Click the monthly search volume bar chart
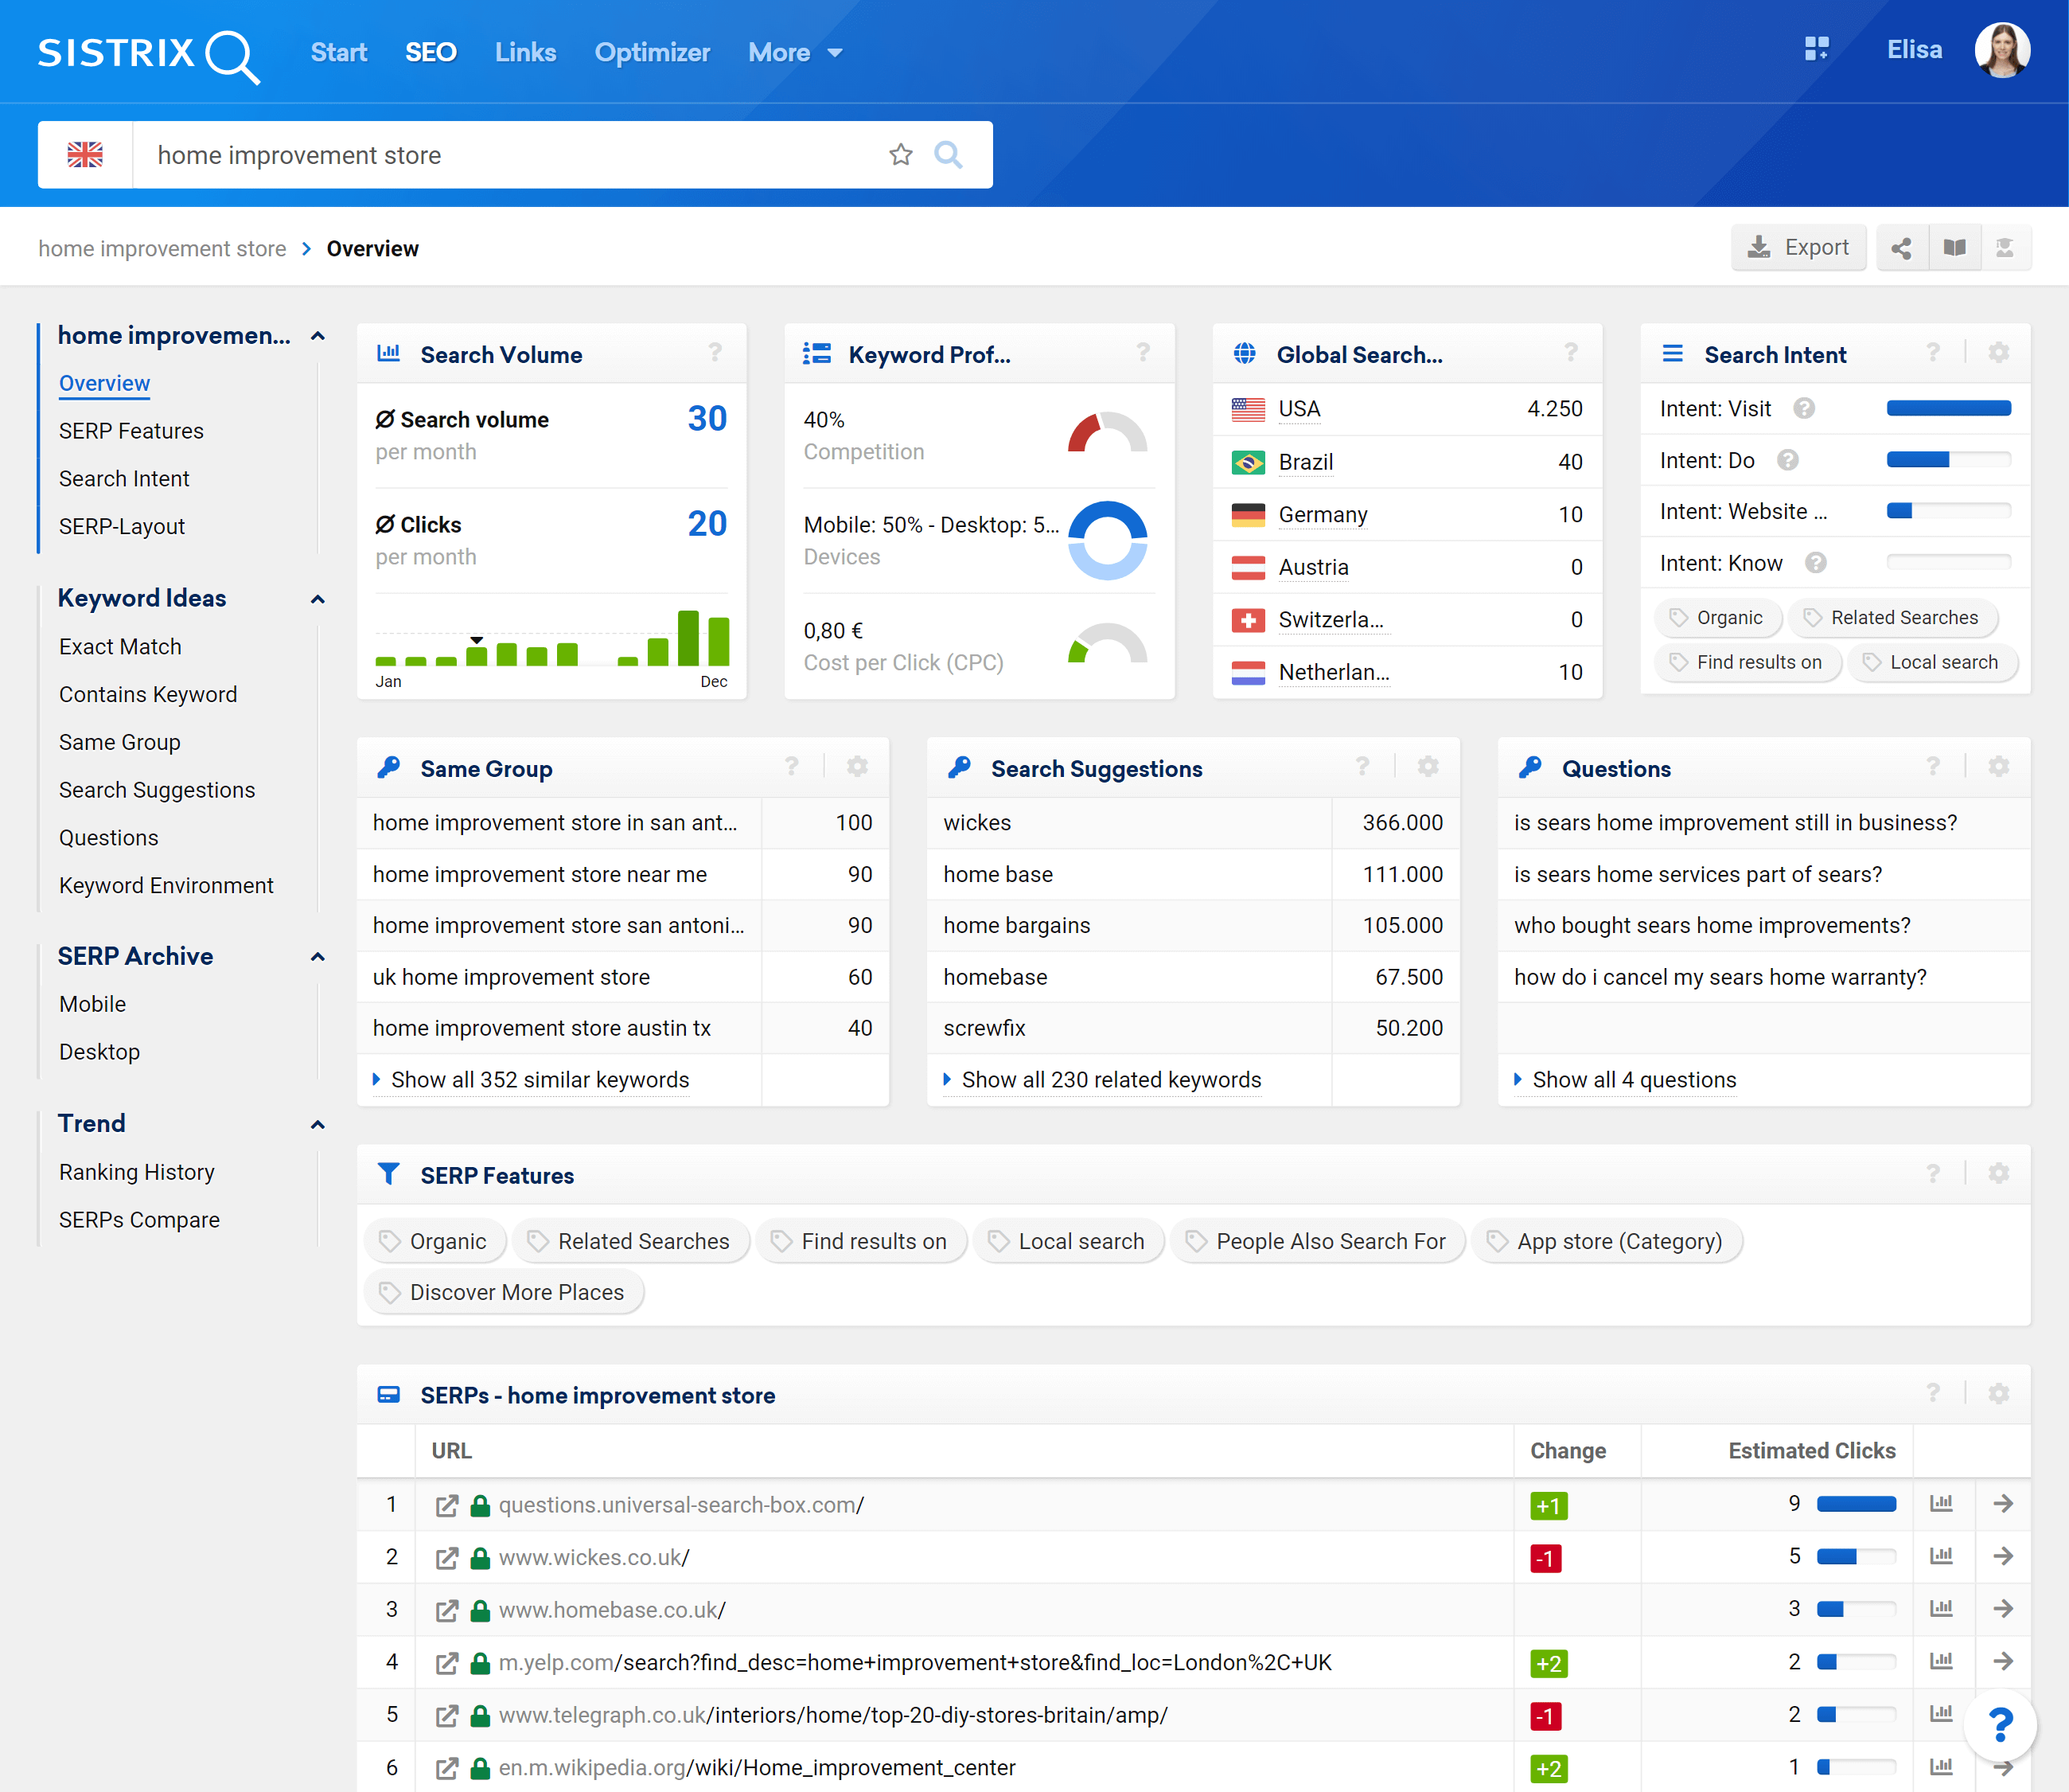 coord(551,638)
